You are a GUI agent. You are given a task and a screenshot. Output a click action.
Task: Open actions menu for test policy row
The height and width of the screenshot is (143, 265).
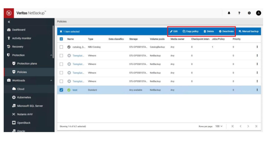tap(257, 90)
